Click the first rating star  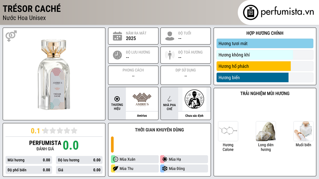coord(46,131)
